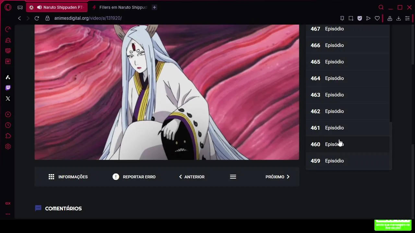This screenshot has width=415, height=233.
Task: Open History clock icon in sidebar
Action: (8, 125)
